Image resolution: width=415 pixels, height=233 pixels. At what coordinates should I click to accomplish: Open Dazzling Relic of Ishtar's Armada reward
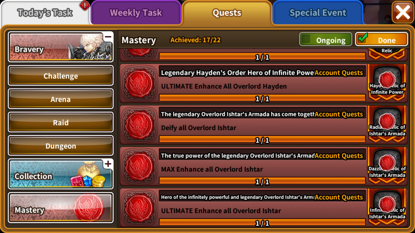pyautogui.click(x=387, y=166)
